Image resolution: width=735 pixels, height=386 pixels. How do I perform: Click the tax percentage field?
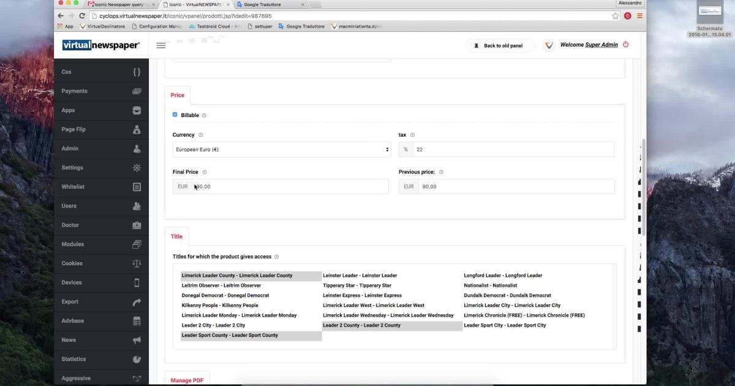tap(513, 149)
